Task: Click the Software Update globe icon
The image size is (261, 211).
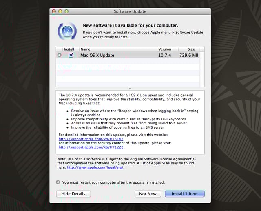Action: [67, 31]
